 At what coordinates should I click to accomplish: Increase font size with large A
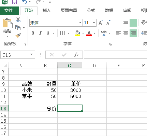coord(101,23)
